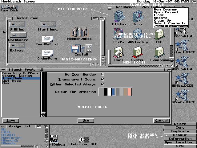Image resolution: width=197 pixels, height=148 pixels.
Task: Choose Select Pattern... from floating menu
Action: (170, 26)
